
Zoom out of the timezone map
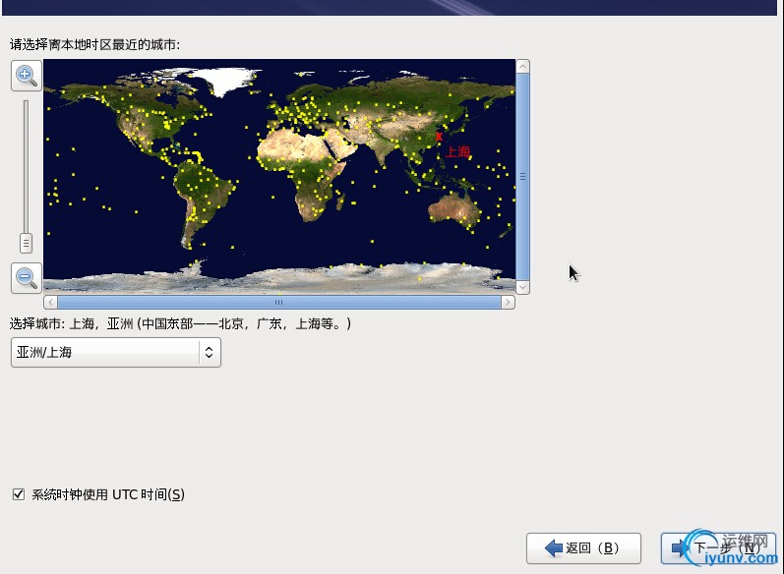26,278
